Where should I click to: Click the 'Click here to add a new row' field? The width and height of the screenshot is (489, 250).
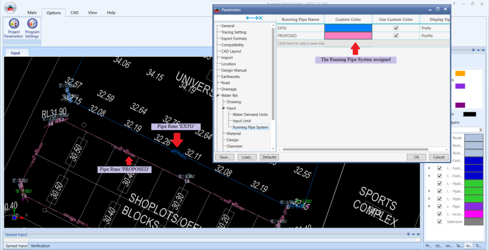(301, 43)
